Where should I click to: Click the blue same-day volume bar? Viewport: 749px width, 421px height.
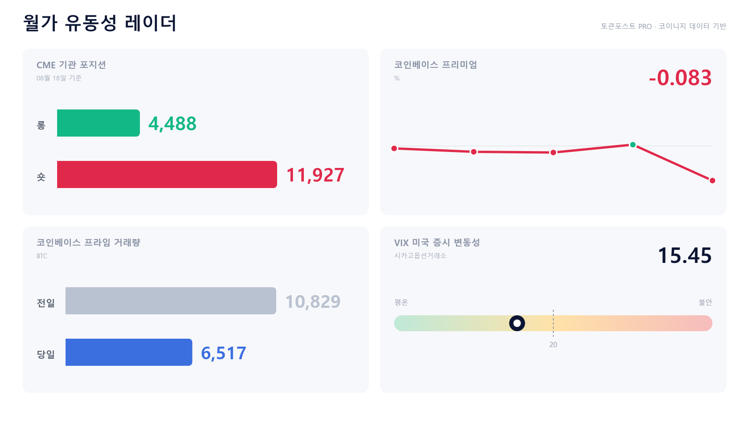click(x=129, y=352)
